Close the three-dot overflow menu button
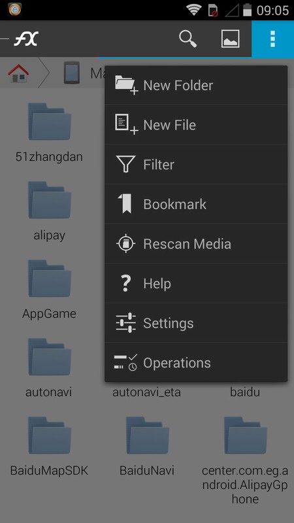 [272, 39]
